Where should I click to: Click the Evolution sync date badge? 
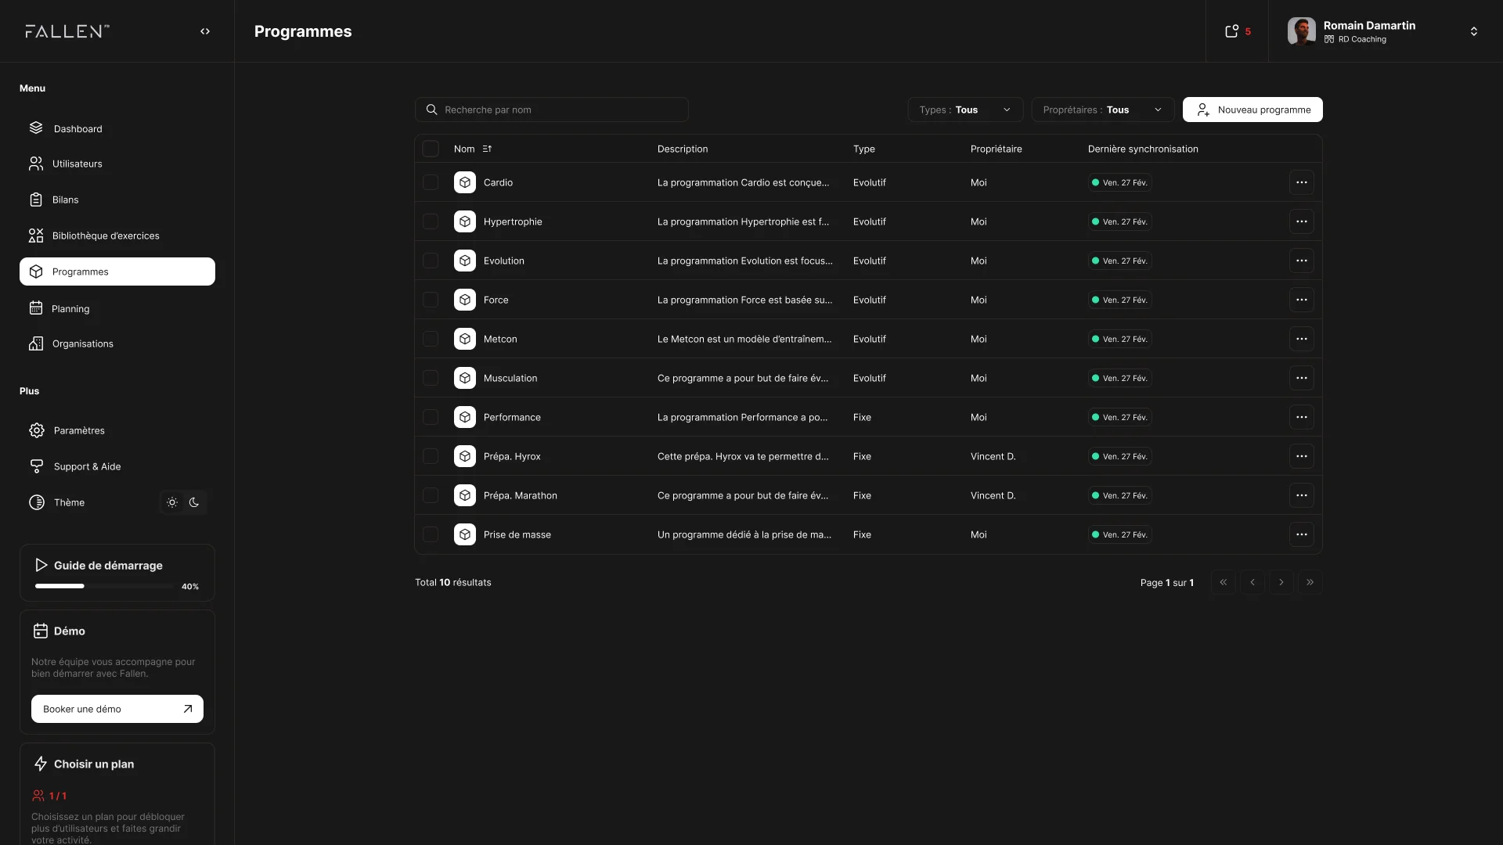pos(1119,261)
